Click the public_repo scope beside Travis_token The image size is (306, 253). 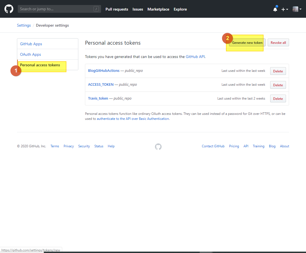pos(122,98)
